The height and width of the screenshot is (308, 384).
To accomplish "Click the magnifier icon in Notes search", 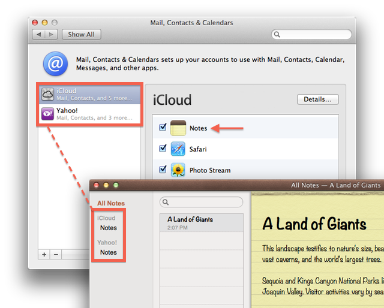I will coord(166,202).
